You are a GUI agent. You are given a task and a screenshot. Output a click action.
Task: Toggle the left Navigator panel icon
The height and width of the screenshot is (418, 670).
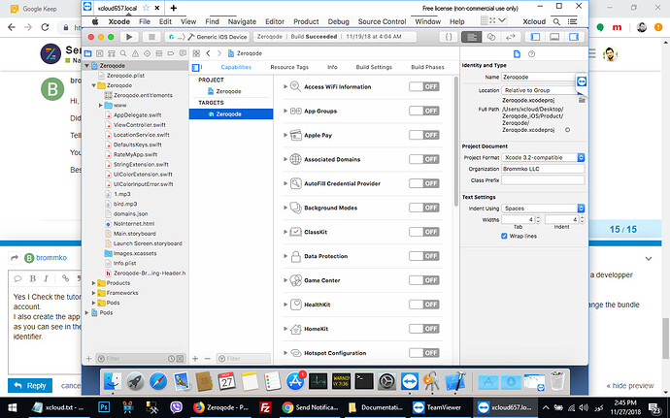535,37
